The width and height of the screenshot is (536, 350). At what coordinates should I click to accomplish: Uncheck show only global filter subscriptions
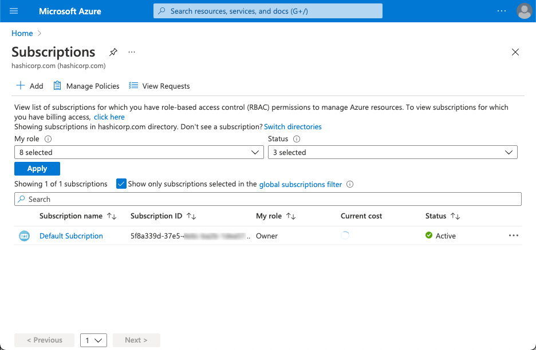[121, 184]
